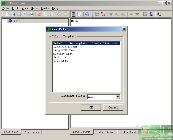Viewport: 173px width, 140px height.
Task: Switch to the Flat View tab
Action: click(32, 132)
